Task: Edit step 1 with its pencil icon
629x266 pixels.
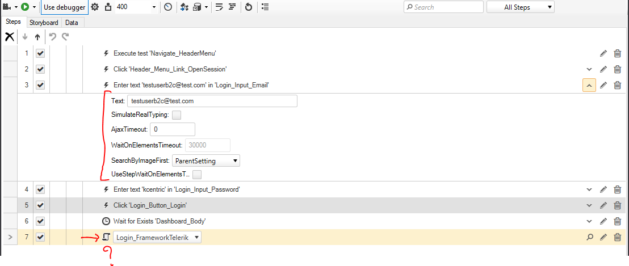Action: pyautogui.click(x=603, y=53)
